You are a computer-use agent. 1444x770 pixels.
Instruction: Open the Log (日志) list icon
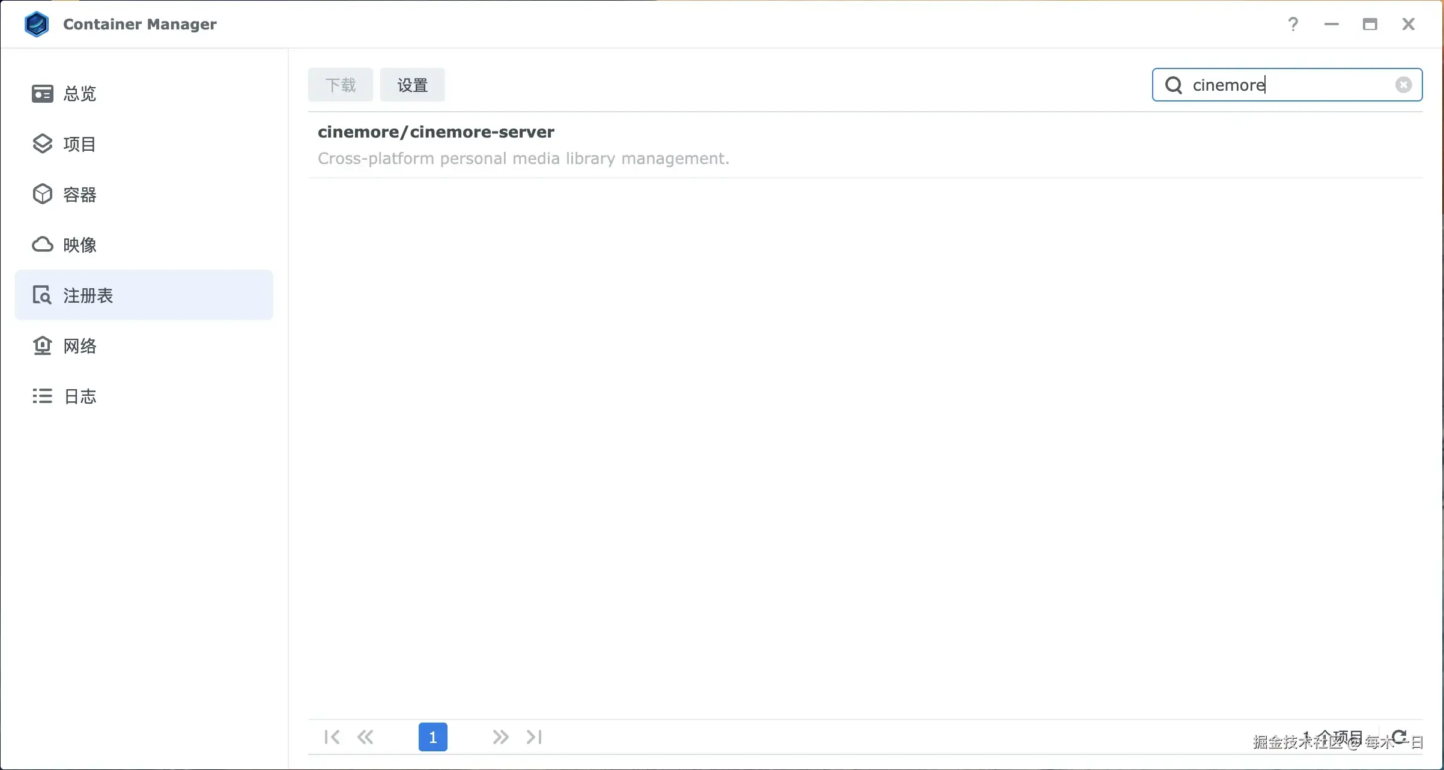click(x=42, y=396)
